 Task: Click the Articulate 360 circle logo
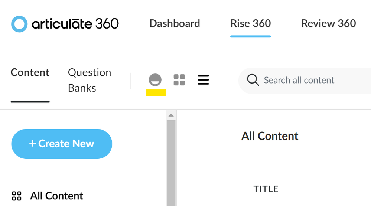pyautogui.click(x=19, y=24)
